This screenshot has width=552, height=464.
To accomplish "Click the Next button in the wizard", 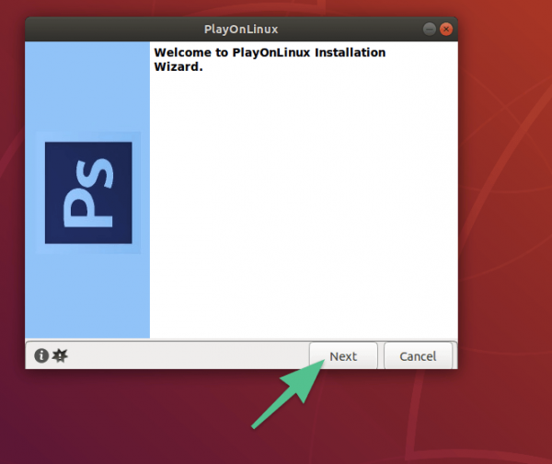I will coord(343,356).
